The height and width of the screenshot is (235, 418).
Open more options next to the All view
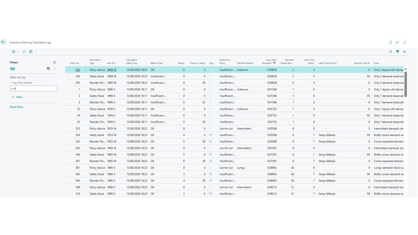point(55,69)
